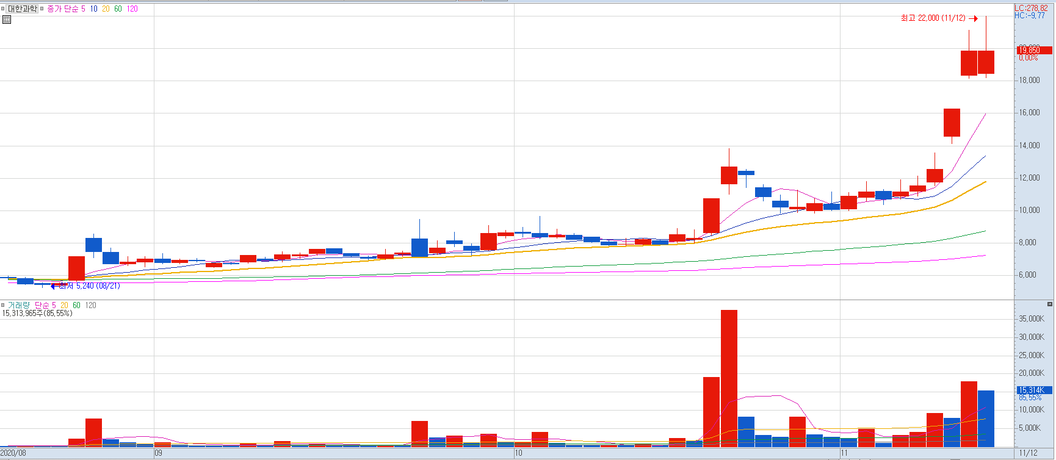Toggle the square marker before 거래량

(x=3, y=305)
